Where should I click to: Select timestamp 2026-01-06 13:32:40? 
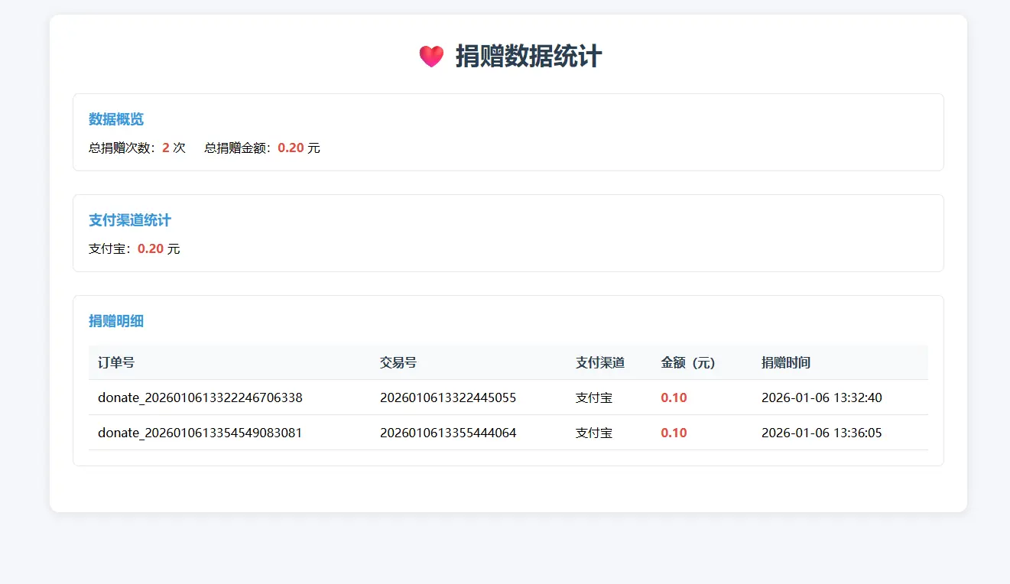pyautogui.click(x=821, y=397)
